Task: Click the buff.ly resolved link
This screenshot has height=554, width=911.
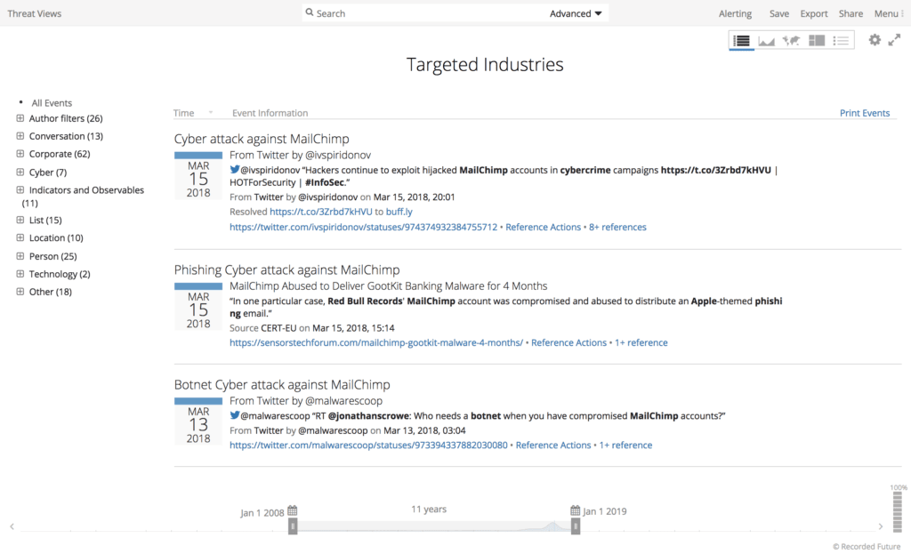Action: pos(399,212)
